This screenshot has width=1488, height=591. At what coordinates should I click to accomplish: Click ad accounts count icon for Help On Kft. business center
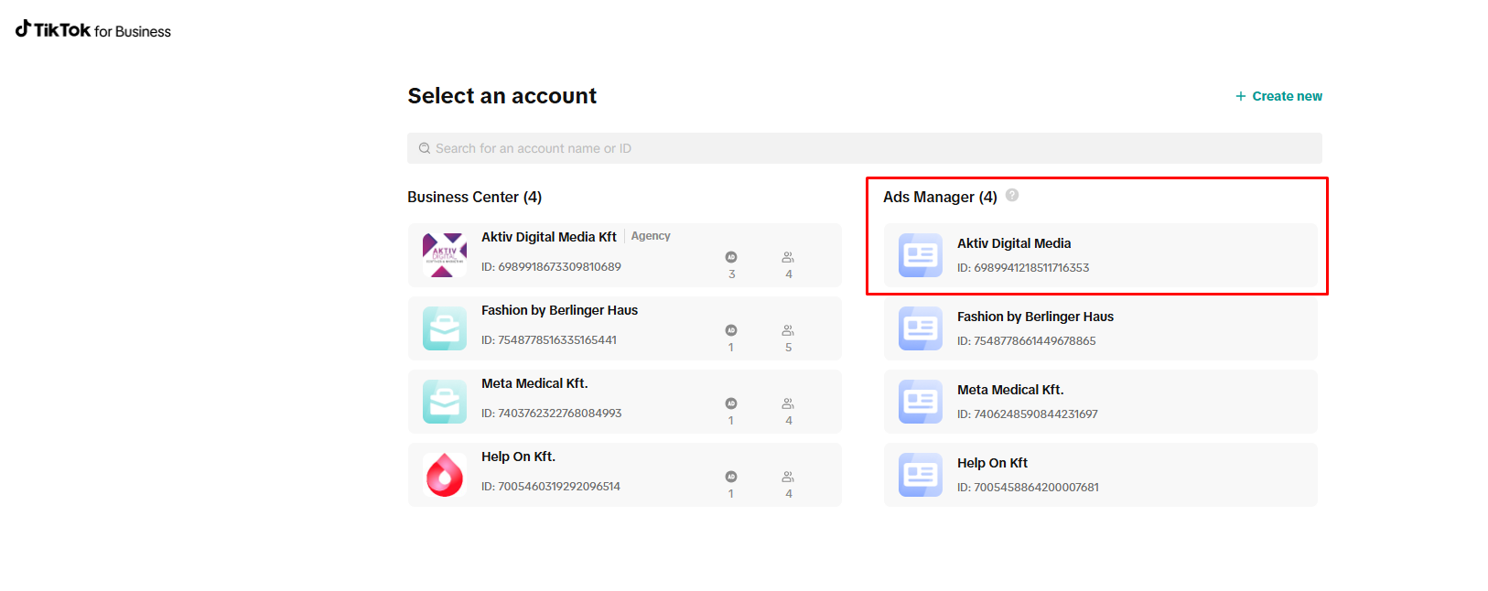[x=731, y=477]
